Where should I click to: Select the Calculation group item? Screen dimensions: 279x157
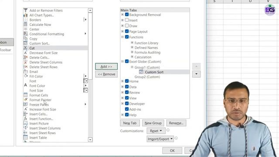pyautogui.click(x=143, y=57)
